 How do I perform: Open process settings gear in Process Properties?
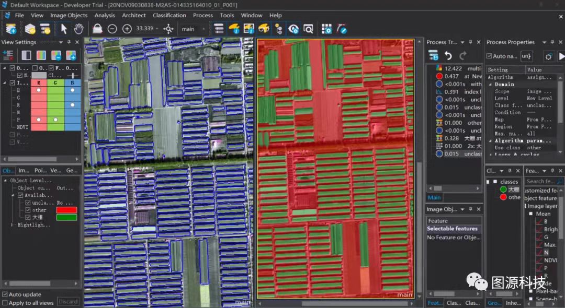coord(548,56)
